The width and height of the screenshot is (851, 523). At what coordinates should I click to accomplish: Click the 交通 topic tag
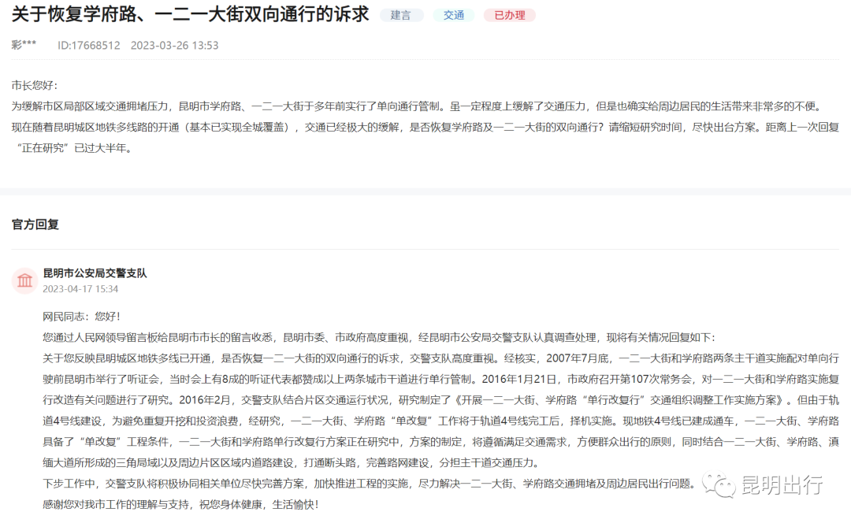point(454,15)
